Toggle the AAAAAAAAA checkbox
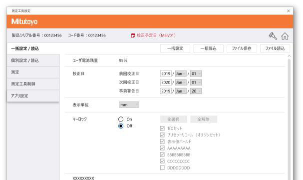 tap(162, 148)
